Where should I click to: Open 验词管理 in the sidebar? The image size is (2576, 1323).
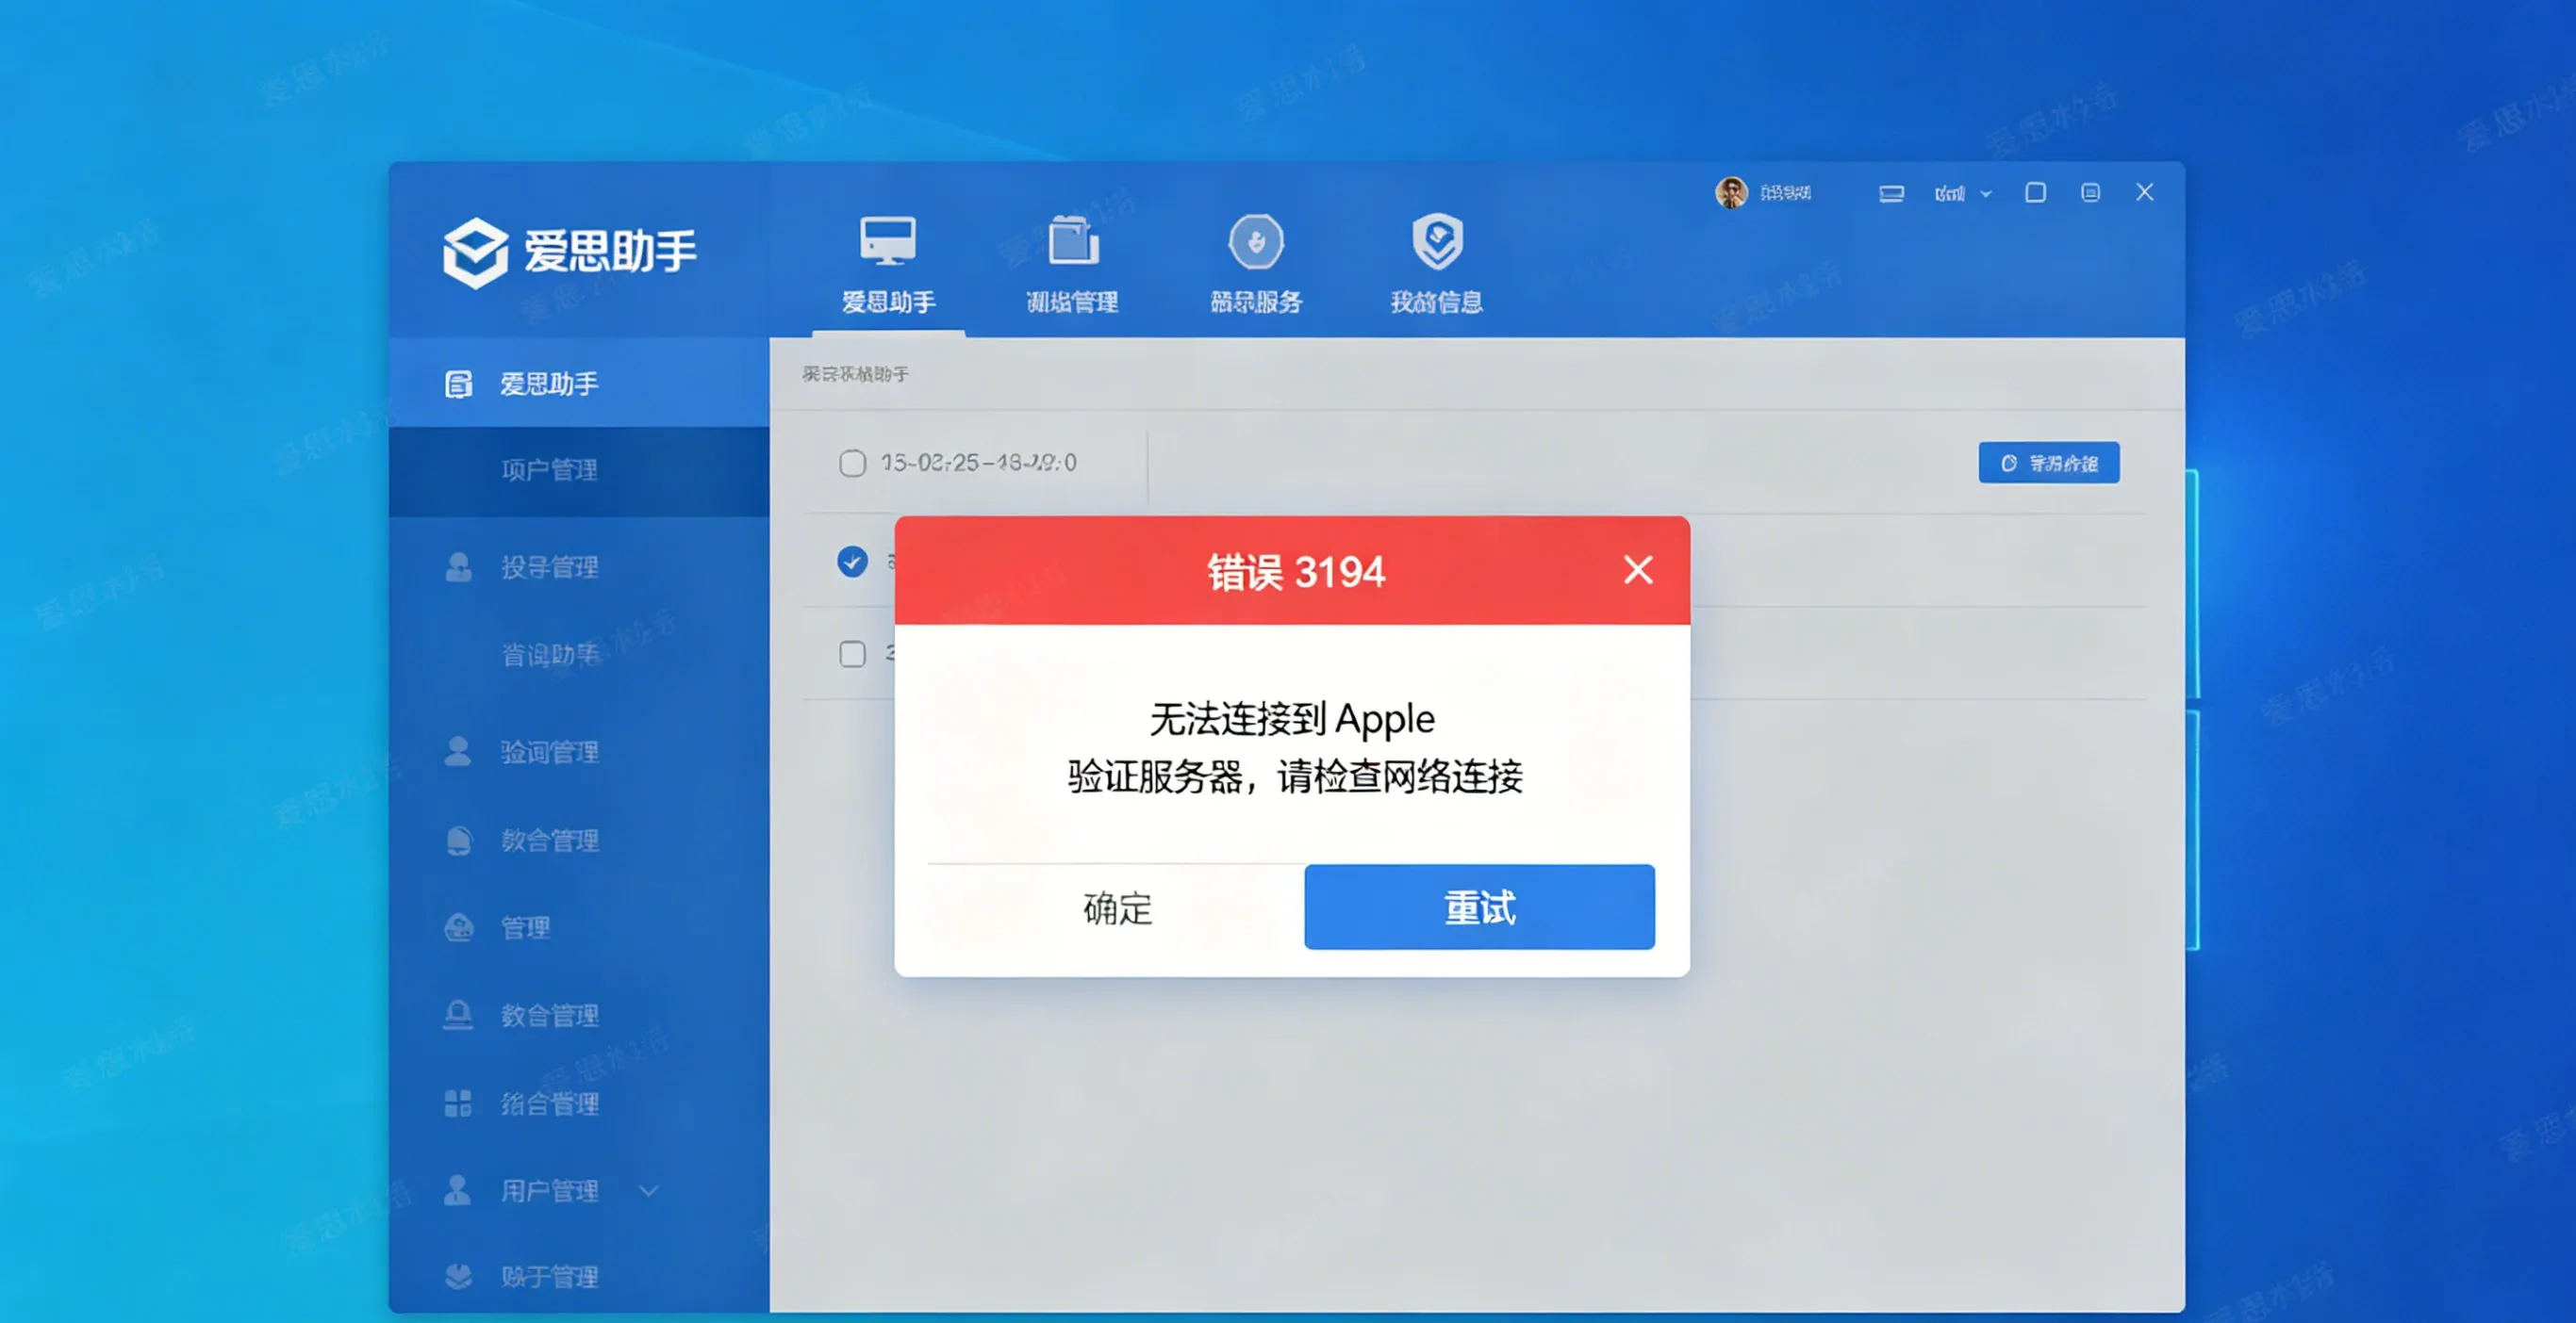(549, 751)
